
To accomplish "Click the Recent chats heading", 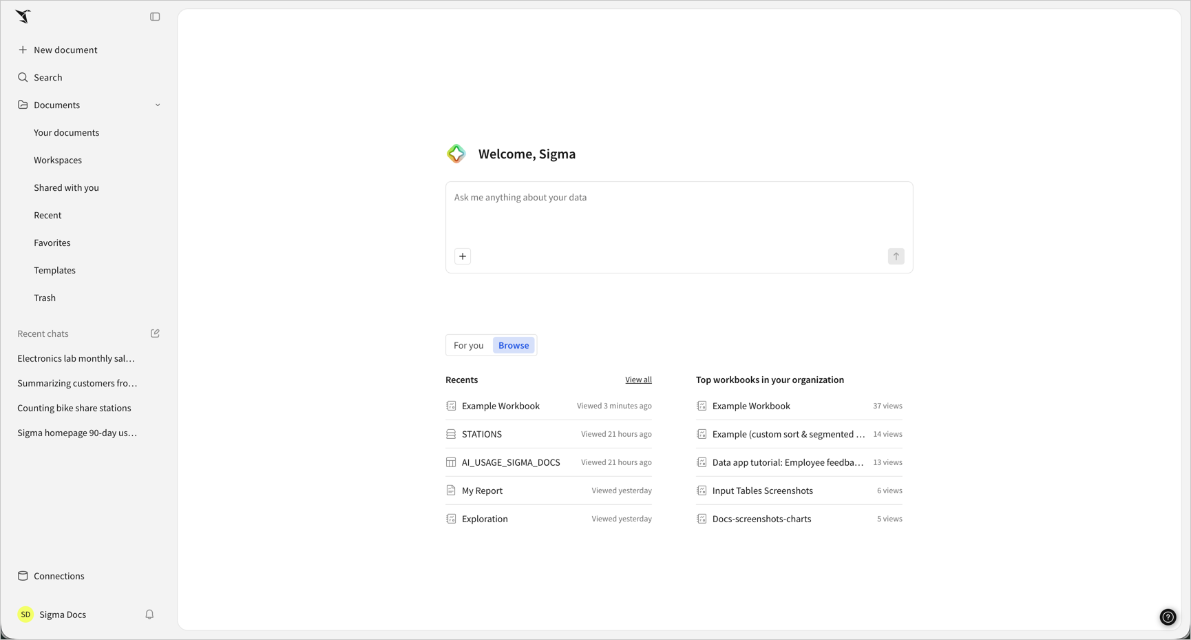I will (x=43, y=333).
